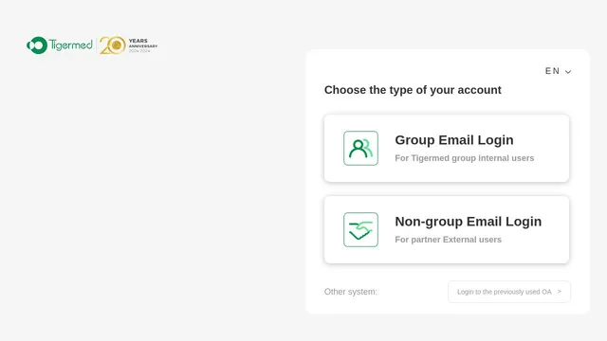Click the group users people icon
607x341 pixels.
(x=360, y=148)
